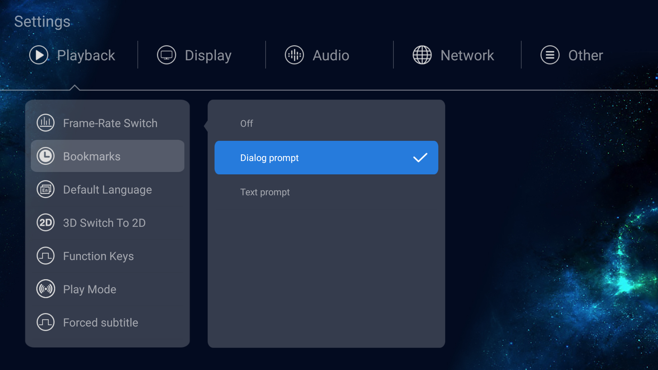Viewport: 658px width, 370px height.
Task: Select the Bookmarks settings icon
Action: [45, 156]
